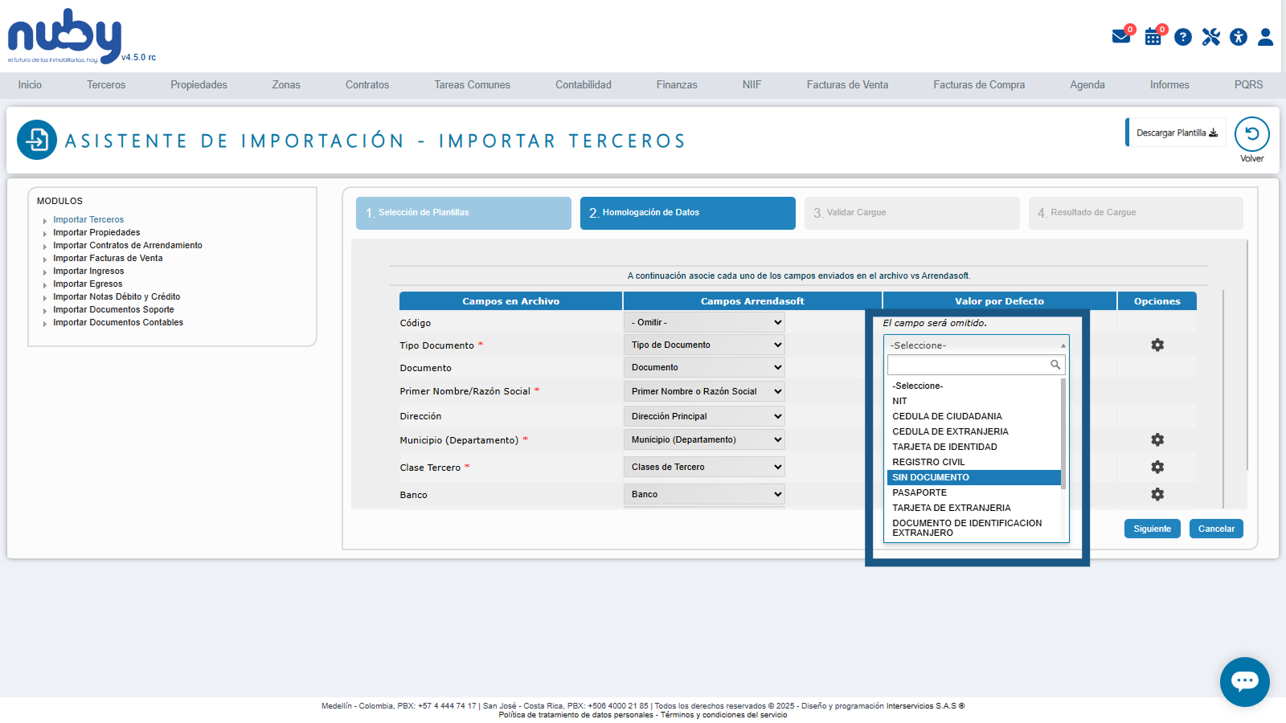The width and height of the screenshot is (1286, 723).
Task: Open Primer Nombre o Razón Social dropdown
Action: click(x=704, y=391)
